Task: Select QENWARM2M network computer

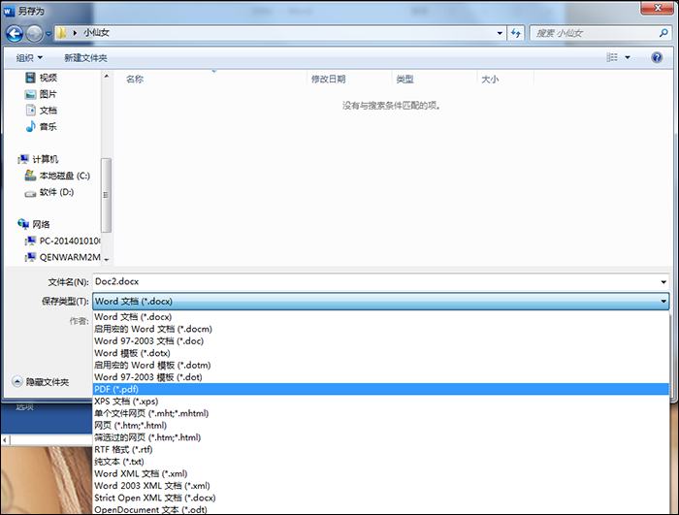Action: [x=62, y=257]
